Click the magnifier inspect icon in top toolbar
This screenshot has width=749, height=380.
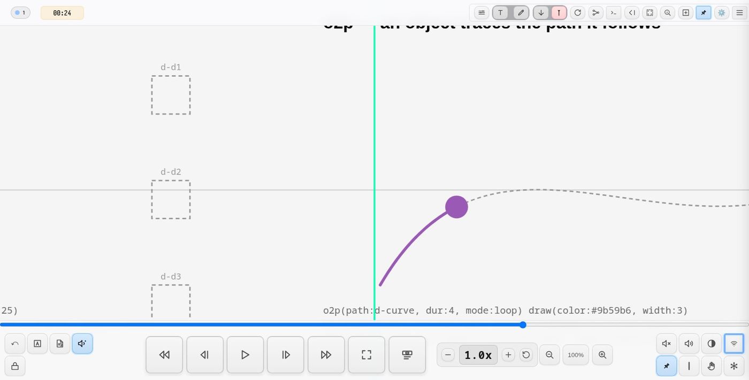tap(667, 13)
